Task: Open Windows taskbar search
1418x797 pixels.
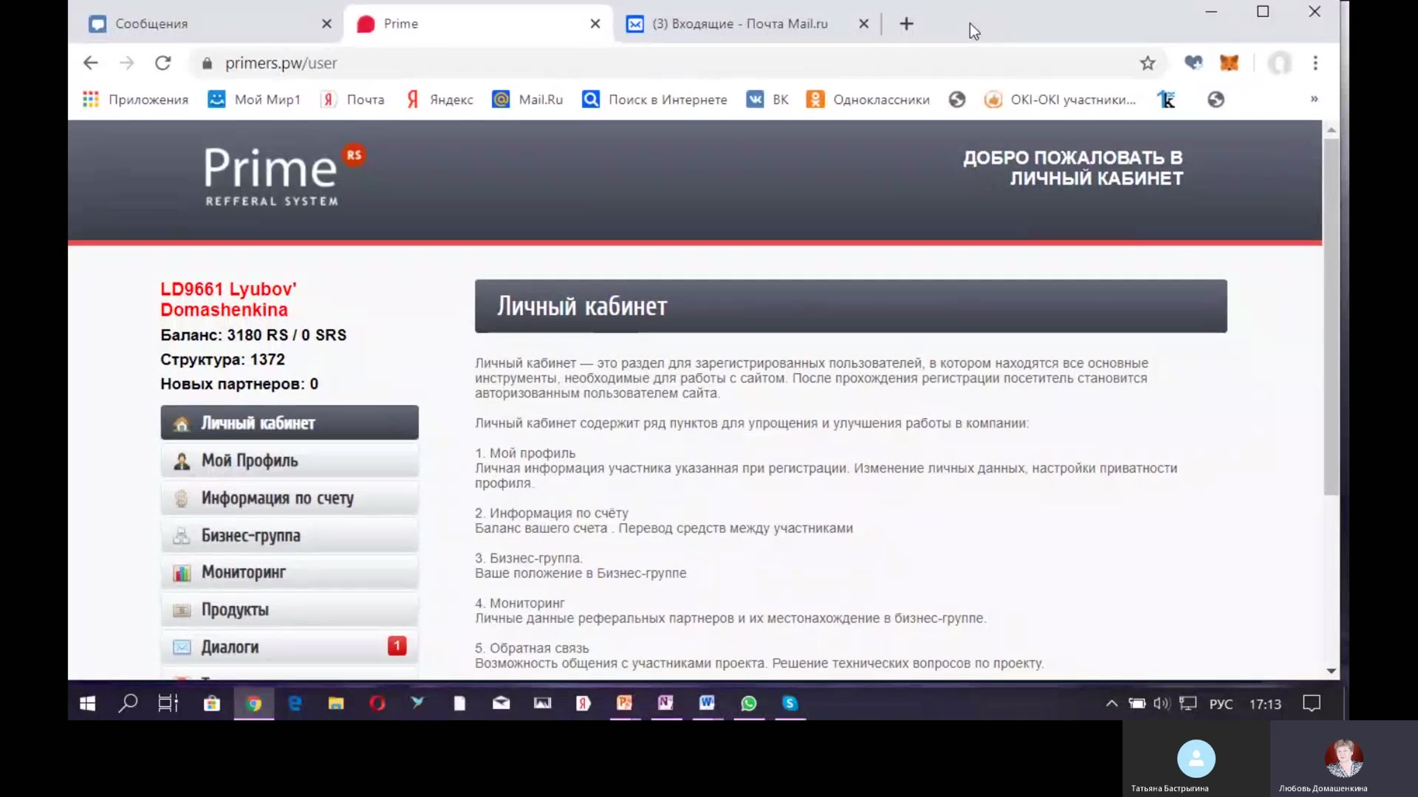Action: click(128, 703)
